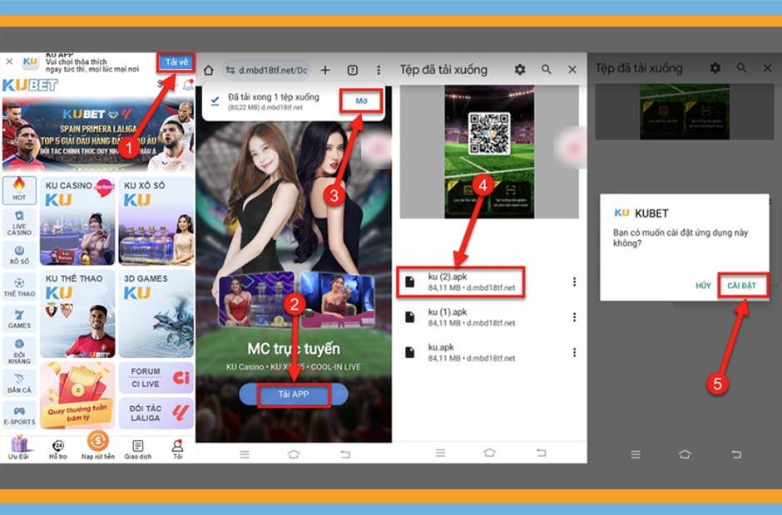Tap the La Liga promotional banner
The width and height of the screenshot is (782, 515).
tap(98, 135)
